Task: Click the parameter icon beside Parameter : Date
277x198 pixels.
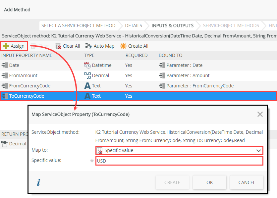Action: pos(162,65)
